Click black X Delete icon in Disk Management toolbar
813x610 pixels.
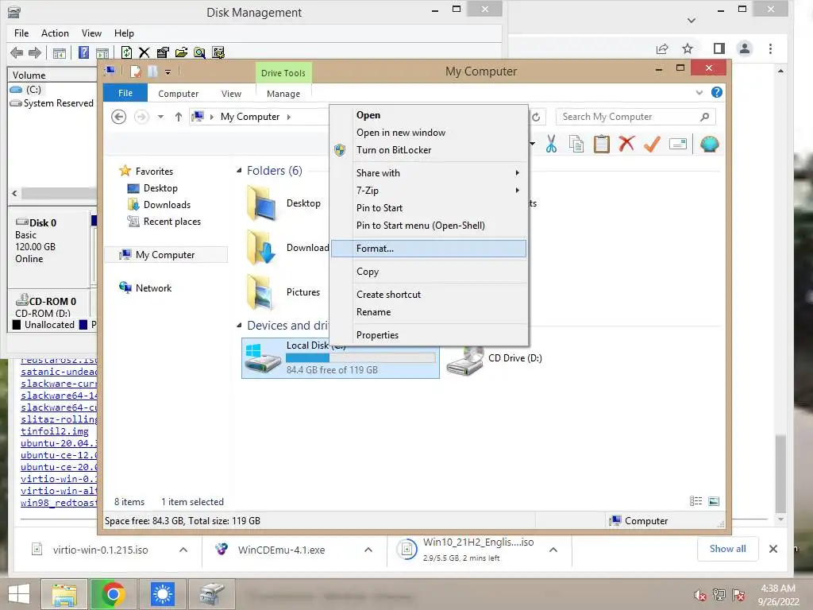click(144, 52)
